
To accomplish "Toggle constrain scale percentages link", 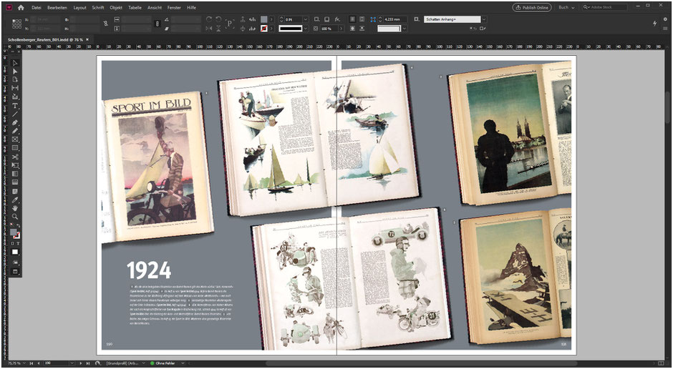I will [158, 24].
